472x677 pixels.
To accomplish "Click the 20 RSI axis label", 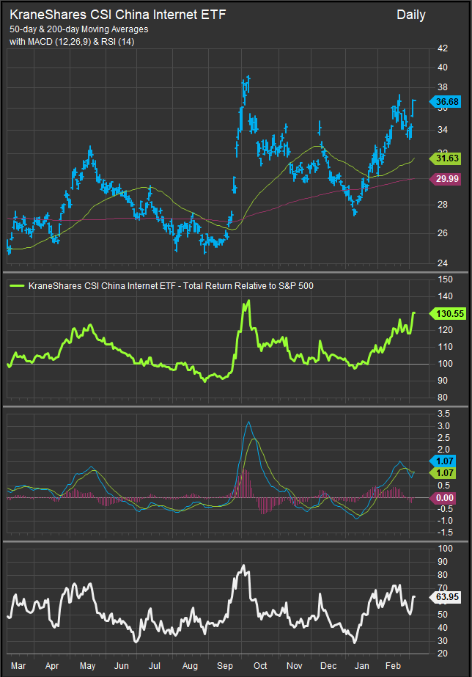I will click(443, 654).
